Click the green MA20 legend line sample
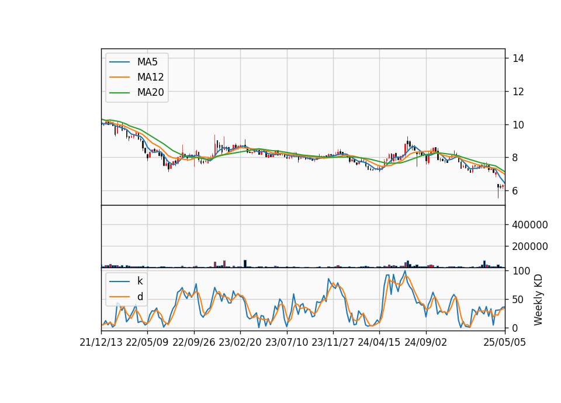Image resolution: width=561 pixels, height=403 pixels. tap(119, 93)
